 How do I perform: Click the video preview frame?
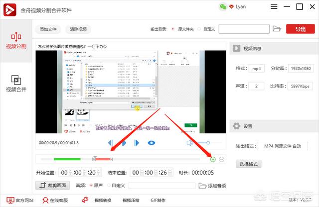[131, 92]
